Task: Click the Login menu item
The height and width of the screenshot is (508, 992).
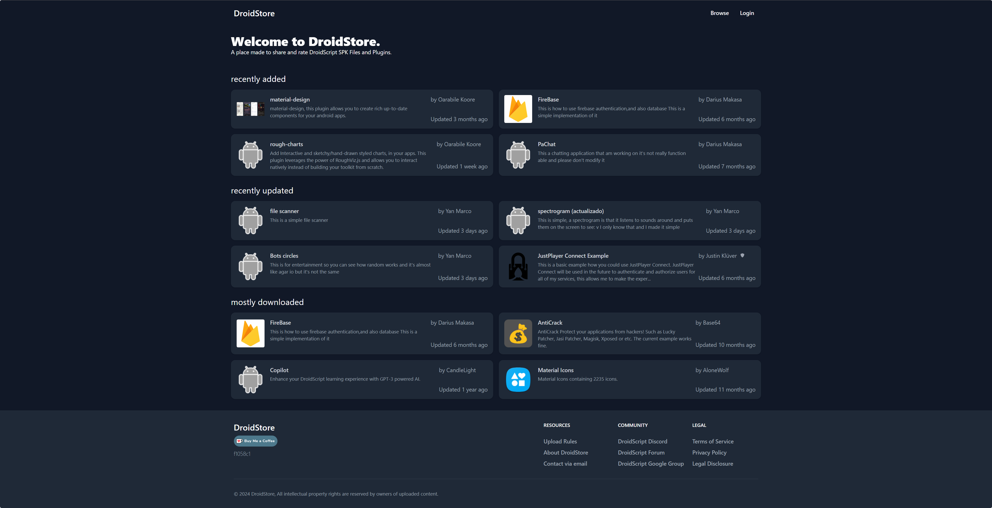Action: pos(747,13)
